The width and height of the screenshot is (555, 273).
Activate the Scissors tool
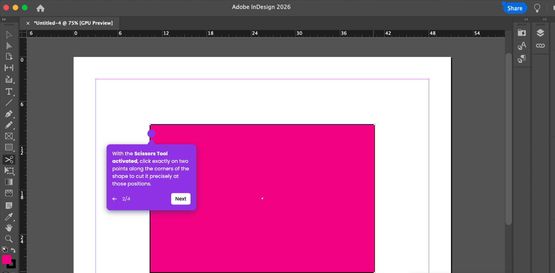coord(9,160)
